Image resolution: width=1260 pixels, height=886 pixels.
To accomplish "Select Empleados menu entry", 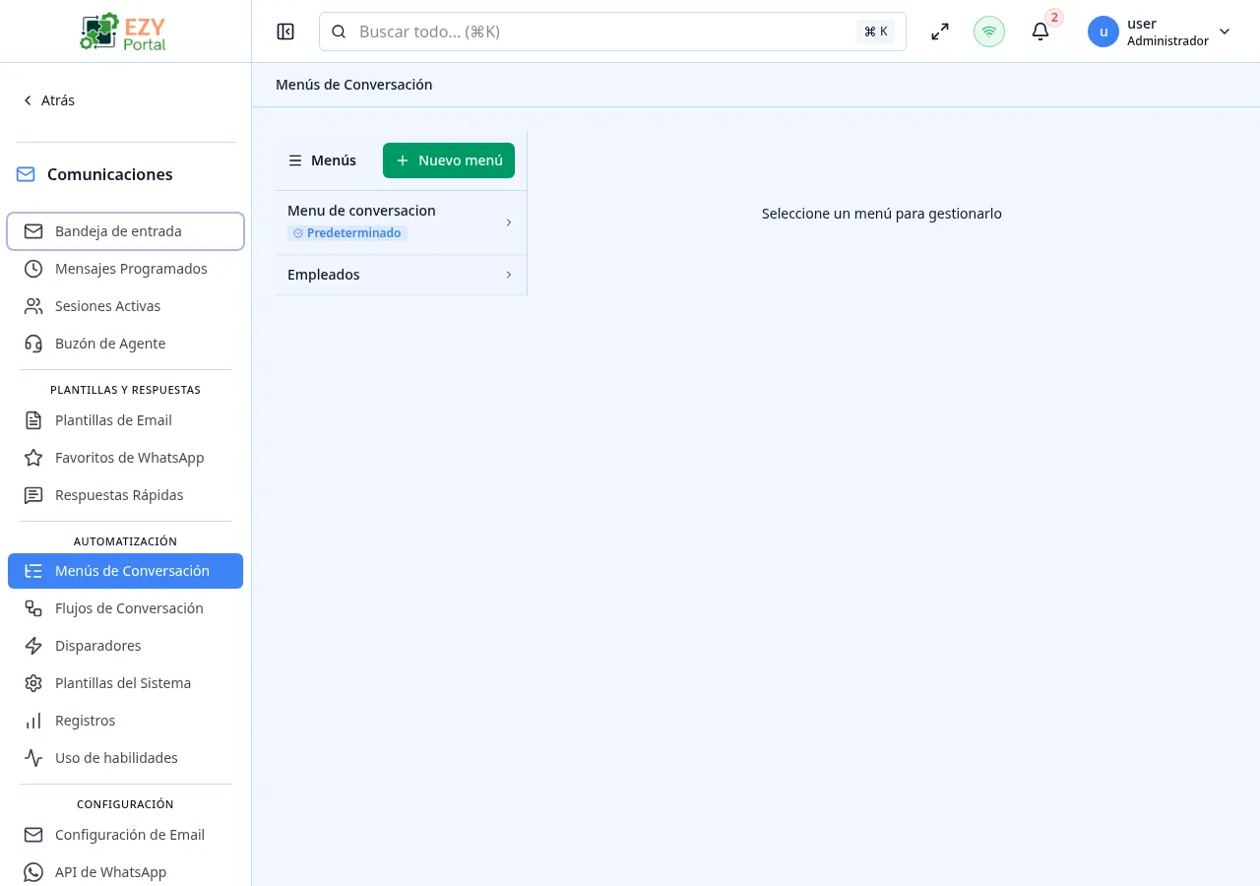I will coord(401,275).
